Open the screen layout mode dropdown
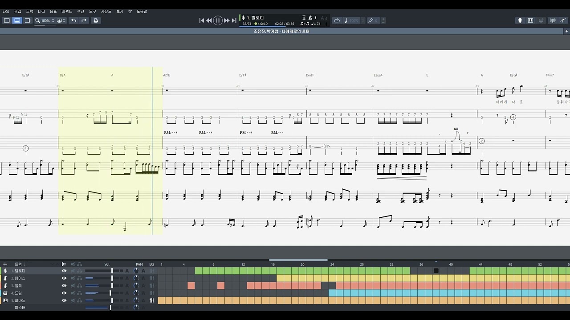Screen dimensions: 570x320 click(x=61, y=20)
